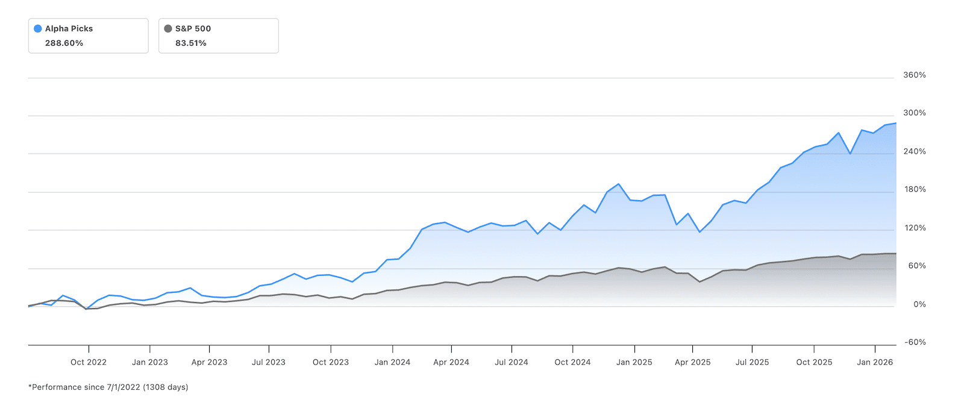Toggle the S&P 500 series legend box
This screenshot has width=964, height=408.
pos(218,36)
